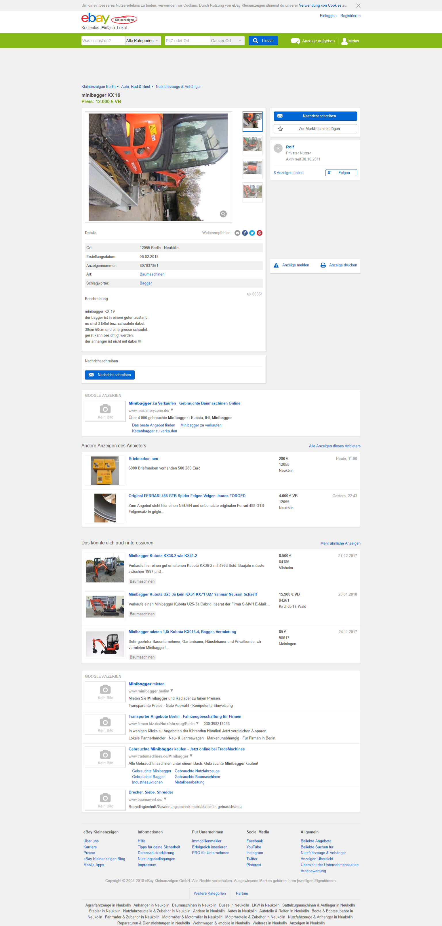
Task: Click seller avatar circle for Rolf
Action: tap(278, 148)
